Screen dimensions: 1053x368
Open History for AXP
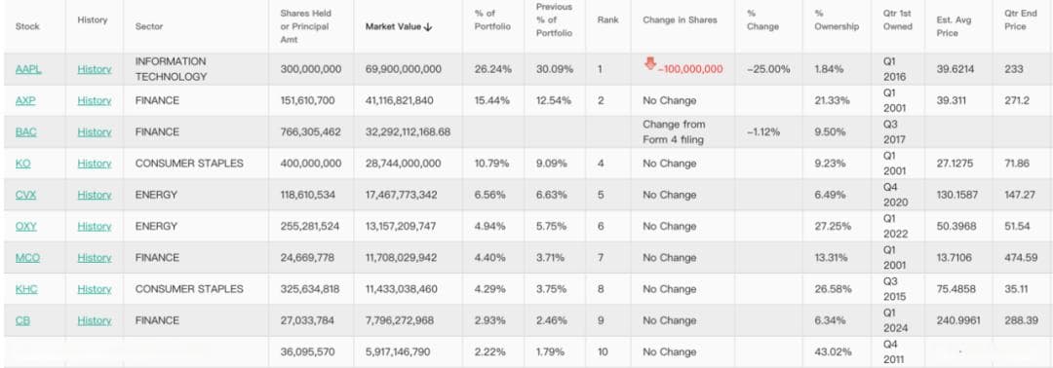point(94,100)
